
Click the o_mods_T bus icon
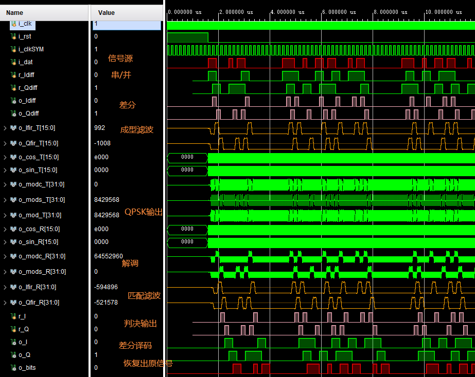pyautogui.click(x=13, y=199)
